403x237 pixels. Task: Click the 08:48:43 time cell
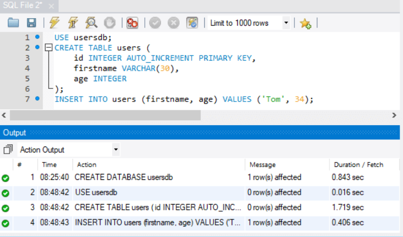coord(54,222)
